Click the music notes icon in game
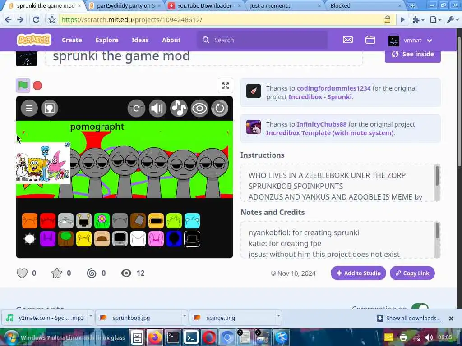 click(179, 108)
